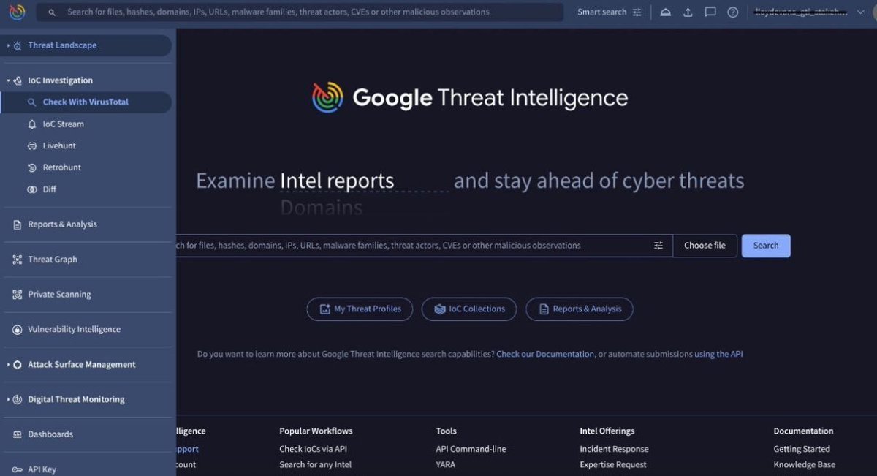
Task: Open Threat Graph from the sidebar
Action: point(53,259)
